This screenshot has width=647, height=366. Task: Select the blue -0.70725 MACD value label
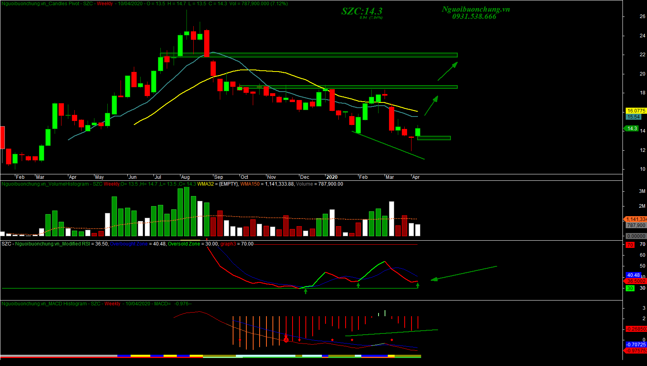pos(636,345)
